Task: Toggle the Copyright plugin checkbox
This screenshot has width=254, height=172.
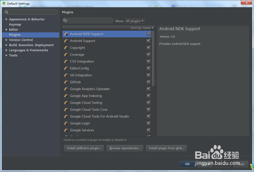Action: point(148,47)
